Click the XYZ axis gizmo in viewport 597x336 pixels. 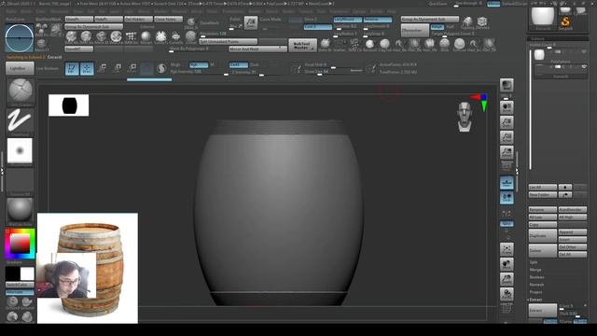(x=480, y=102)
